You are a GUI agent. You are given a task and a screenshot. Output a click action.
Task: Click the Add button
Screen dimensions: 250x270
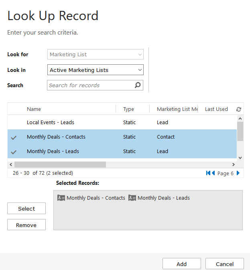click(x=181, y=264)
